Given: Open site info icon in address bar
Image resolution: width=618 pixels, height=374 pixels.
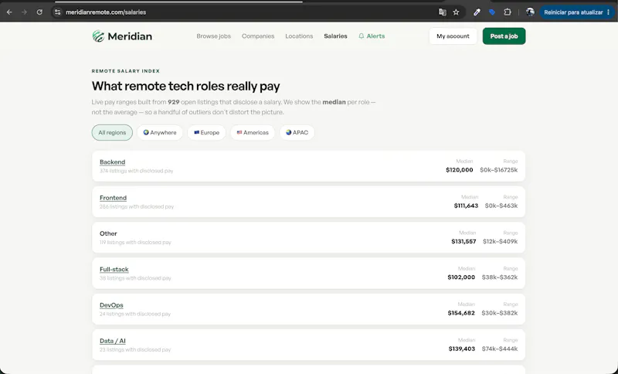Looking at the screenshot, I should [x=57, y=12].
